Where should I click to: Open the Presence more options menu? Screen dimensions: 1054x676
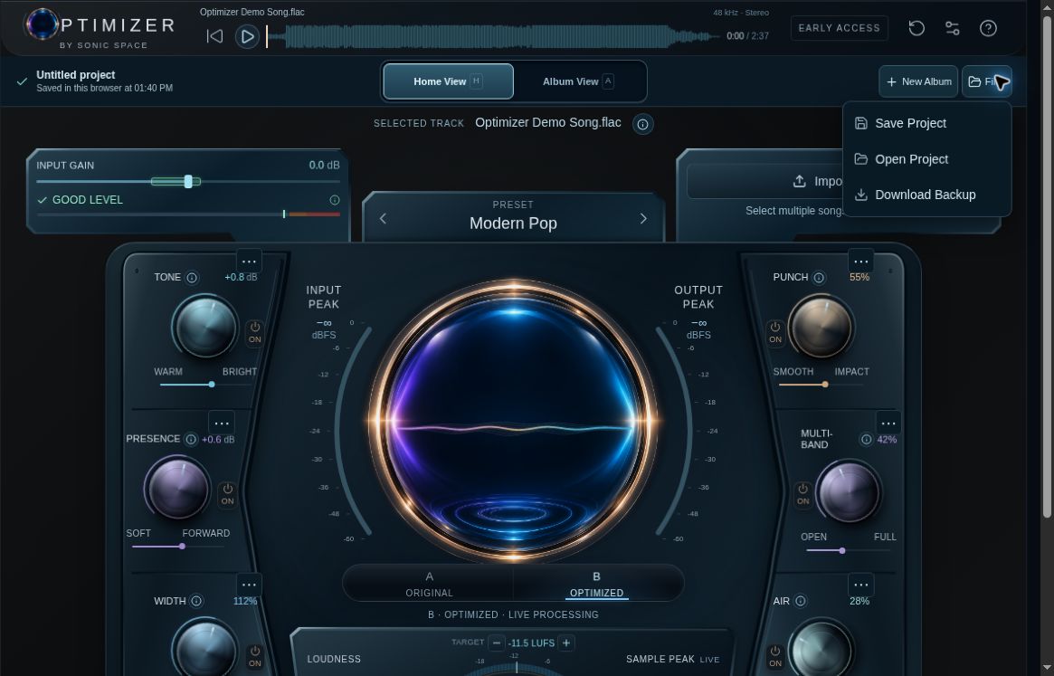pyautogui.click(x=221, y=424)
